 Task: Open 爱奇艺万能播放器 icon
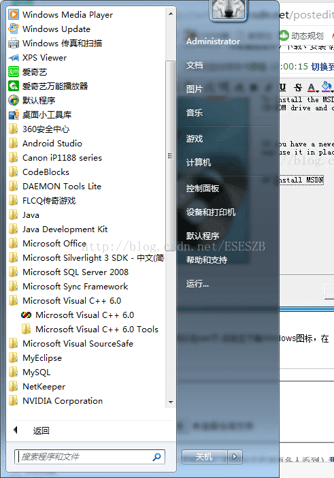(14, 86)
